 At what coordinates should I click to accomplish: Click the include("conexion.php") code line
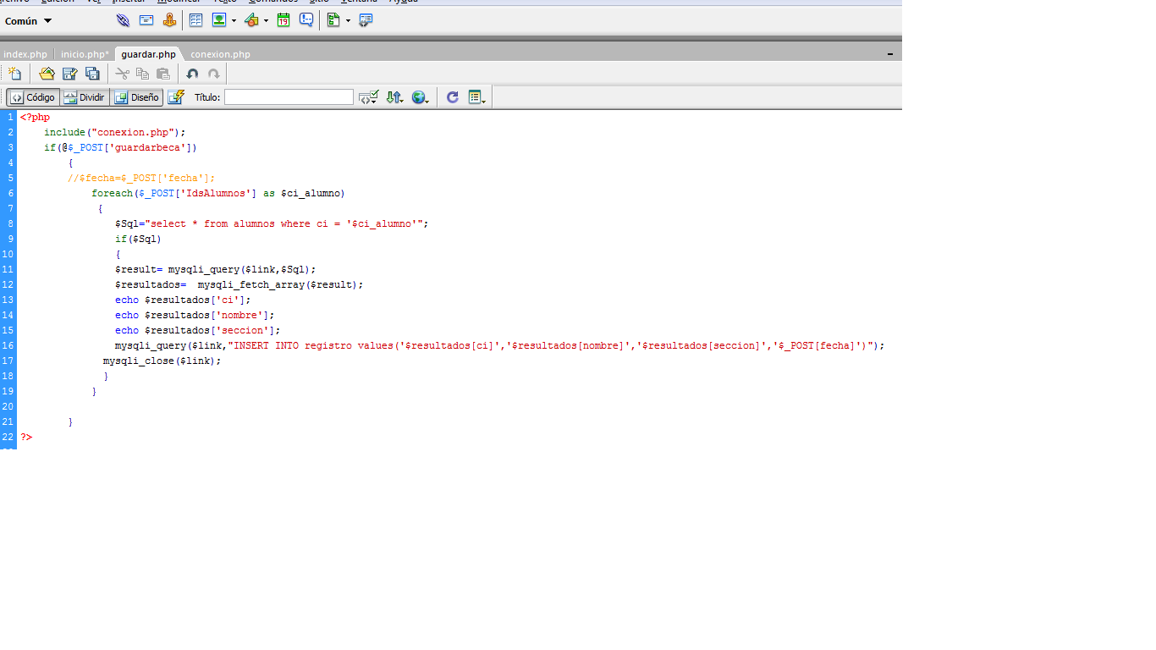tap(114, 132)
